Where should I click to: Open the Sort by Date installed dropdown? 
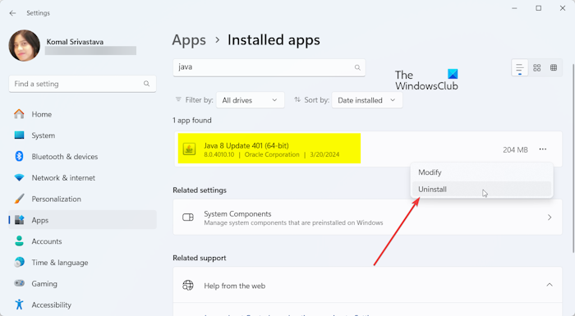point(367,100)
